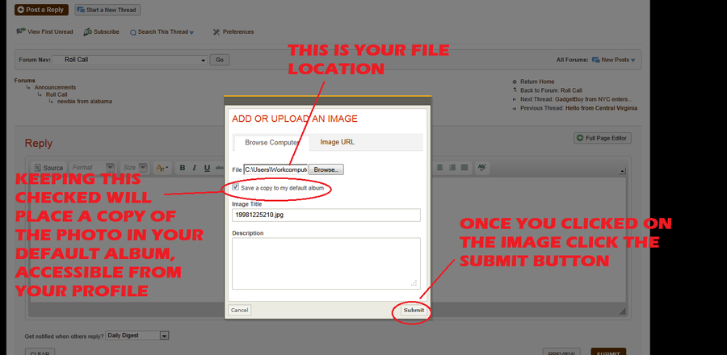Image resolution: width=727 pixels, height=355 pixels.
Task: Click the justify alignment icon
Action: pos(463,168)
